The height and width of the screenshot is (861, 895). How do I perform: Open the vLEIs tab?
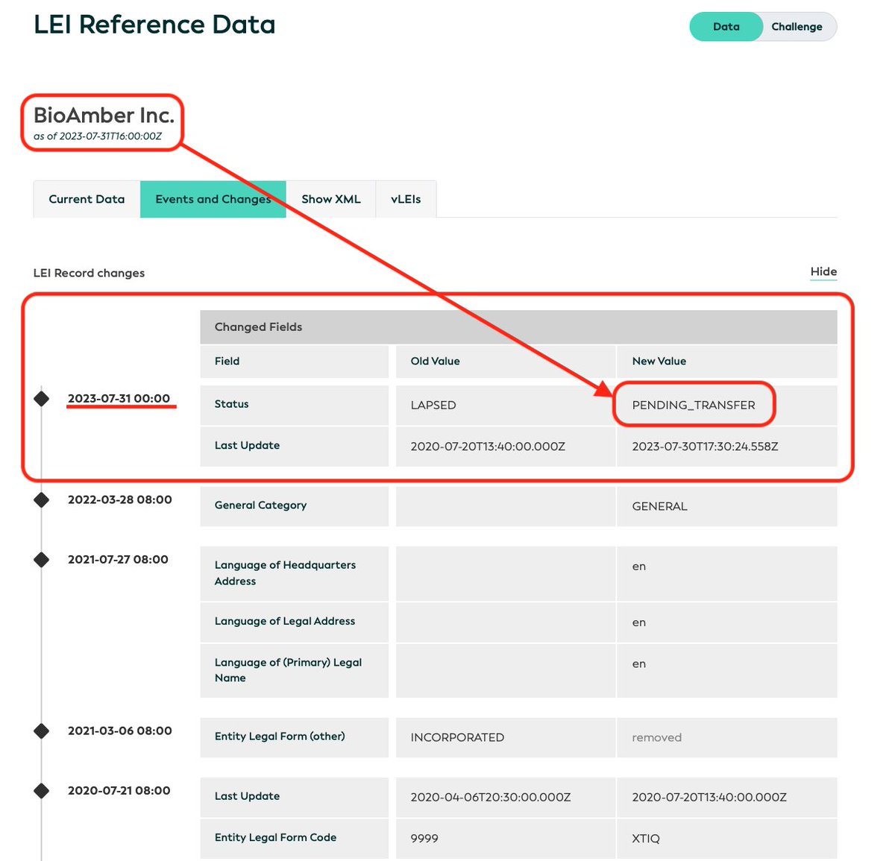(406, 199)
